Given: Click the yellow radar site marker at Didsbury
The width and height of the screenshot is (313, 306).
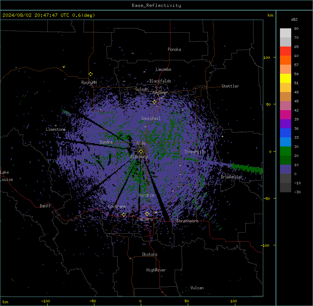Looking at the screenshot, I should coord(141,152).
